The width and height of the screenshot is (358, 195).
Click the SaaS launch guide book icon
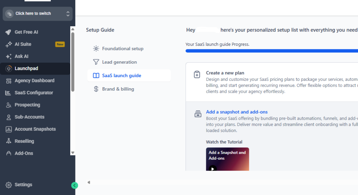[x=96, y=75]
